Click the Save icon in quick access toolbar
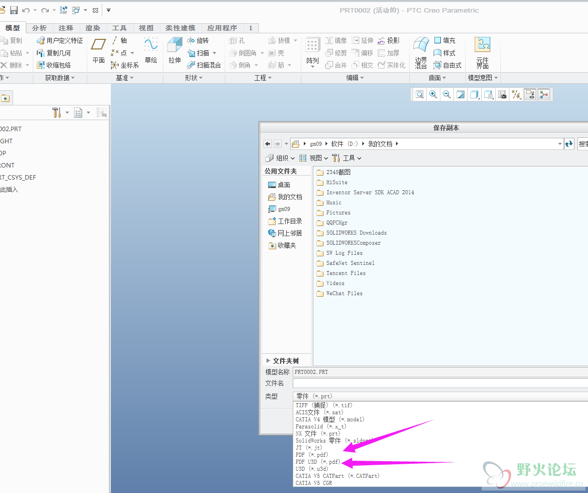The height and width of the screenshot is (493, 588). pos(14,10)
